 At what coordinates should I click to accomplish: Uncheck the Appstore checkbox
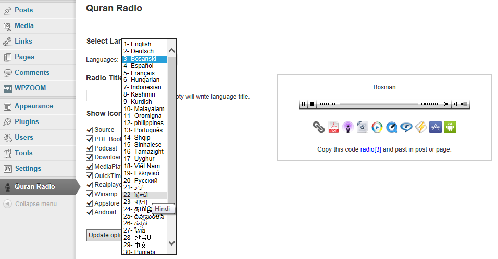coord(89,203)
